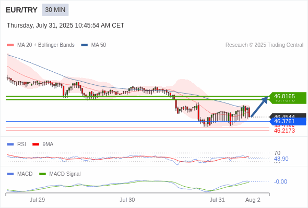Screen dimensions: 308x208
Task: Click 'Research © 2025 Trading Central' credit
Action: [264, 45]
